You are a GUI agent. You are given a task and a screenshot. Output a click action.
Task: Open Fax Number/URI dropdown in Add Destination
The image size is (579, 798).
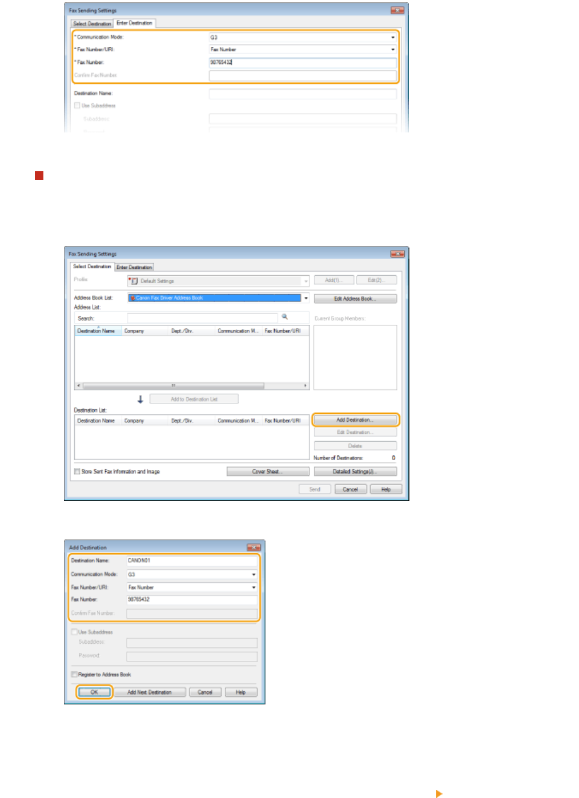254,587
